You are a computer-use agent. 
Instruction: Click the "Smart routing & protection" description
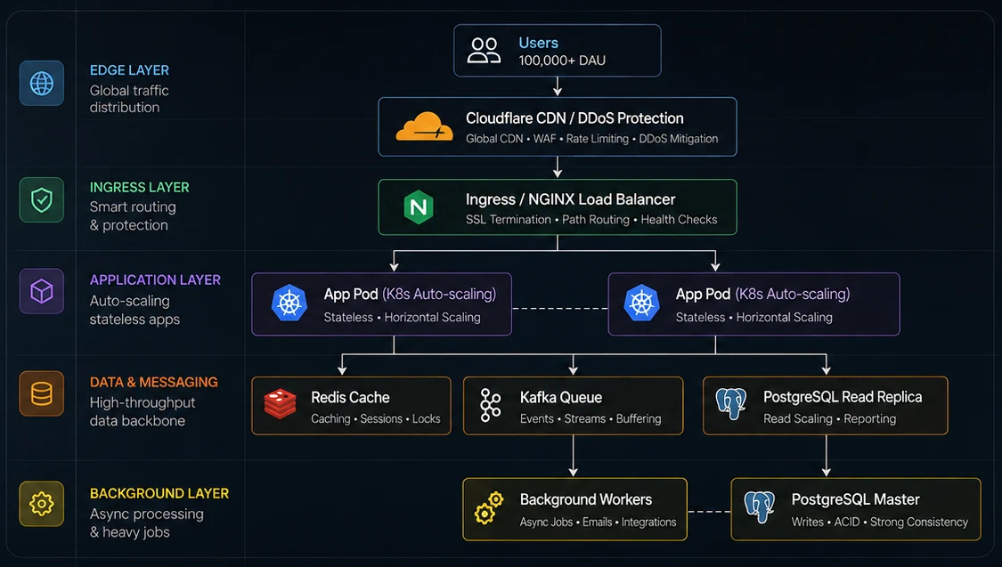[133, 215]
